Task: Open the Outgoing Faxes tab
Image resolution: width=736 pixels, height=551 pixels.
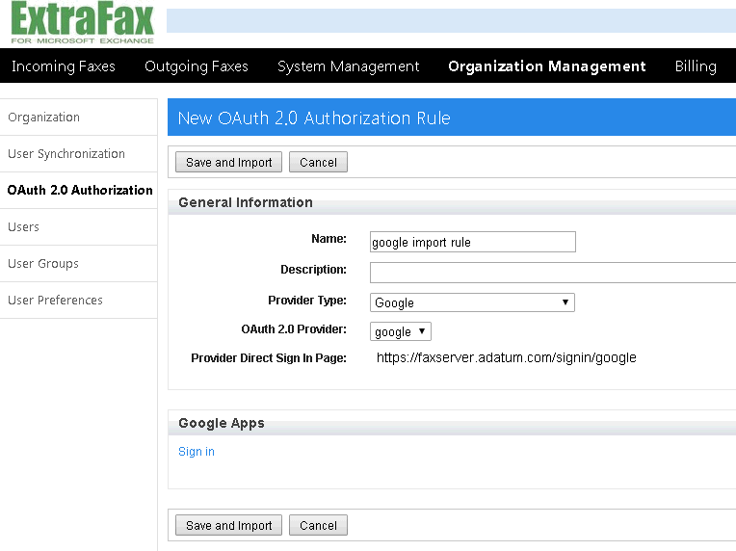Action: pos(197,66)
